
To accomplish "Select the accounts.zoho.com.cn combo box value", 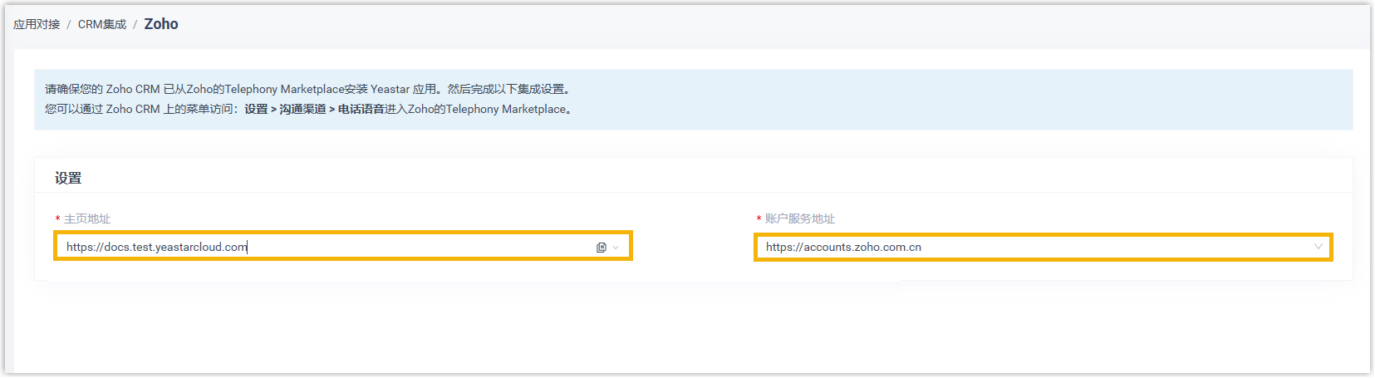I will [x=843, y=248].
